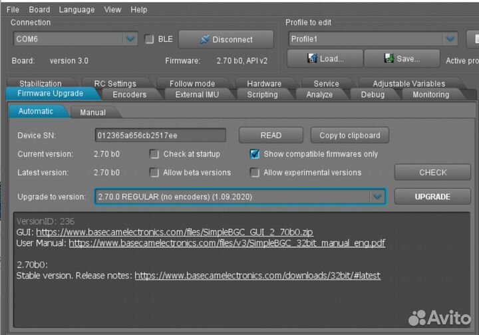Open the User Manual PDF link
Image resolution: width=479 pixels, height=335 pixels.
[x=226, y=243]
